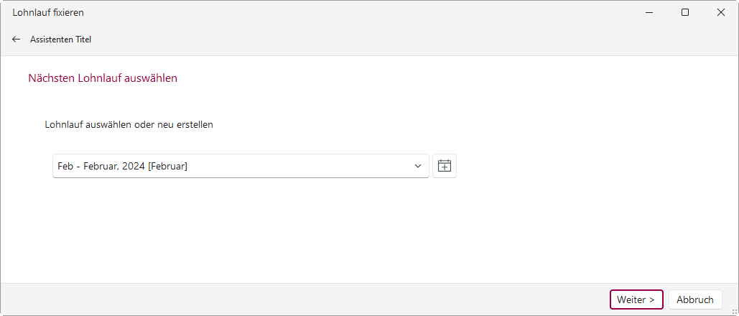Viewport: 739px width, 316px height.
Task: Click the "[Februar]" text in the selection field
Action: click(167, 166)
